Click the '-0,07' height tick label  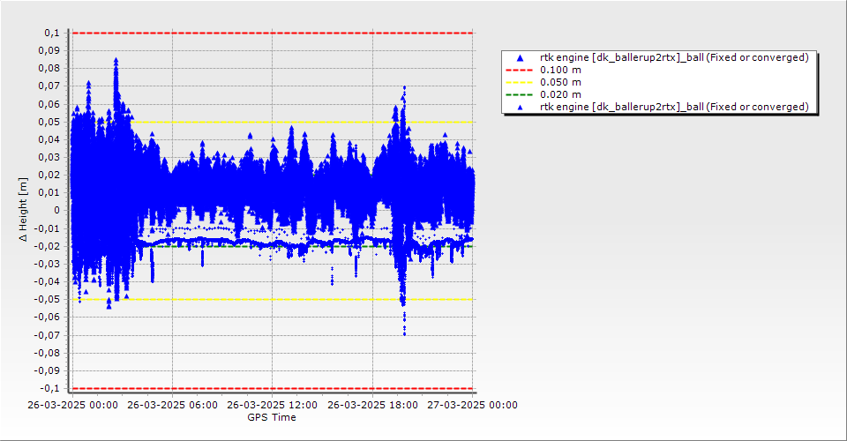[48, 335]
